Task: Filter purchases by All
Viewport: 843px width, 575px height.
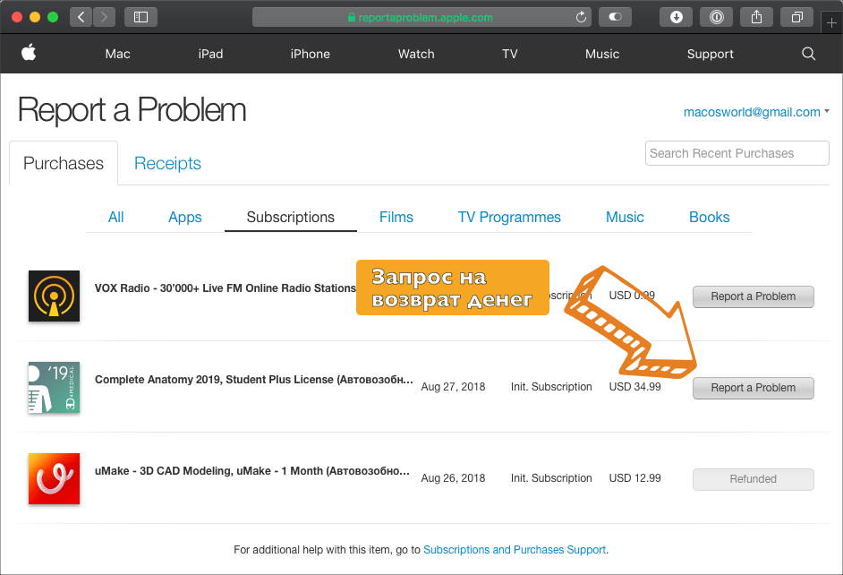Action: 115,218
